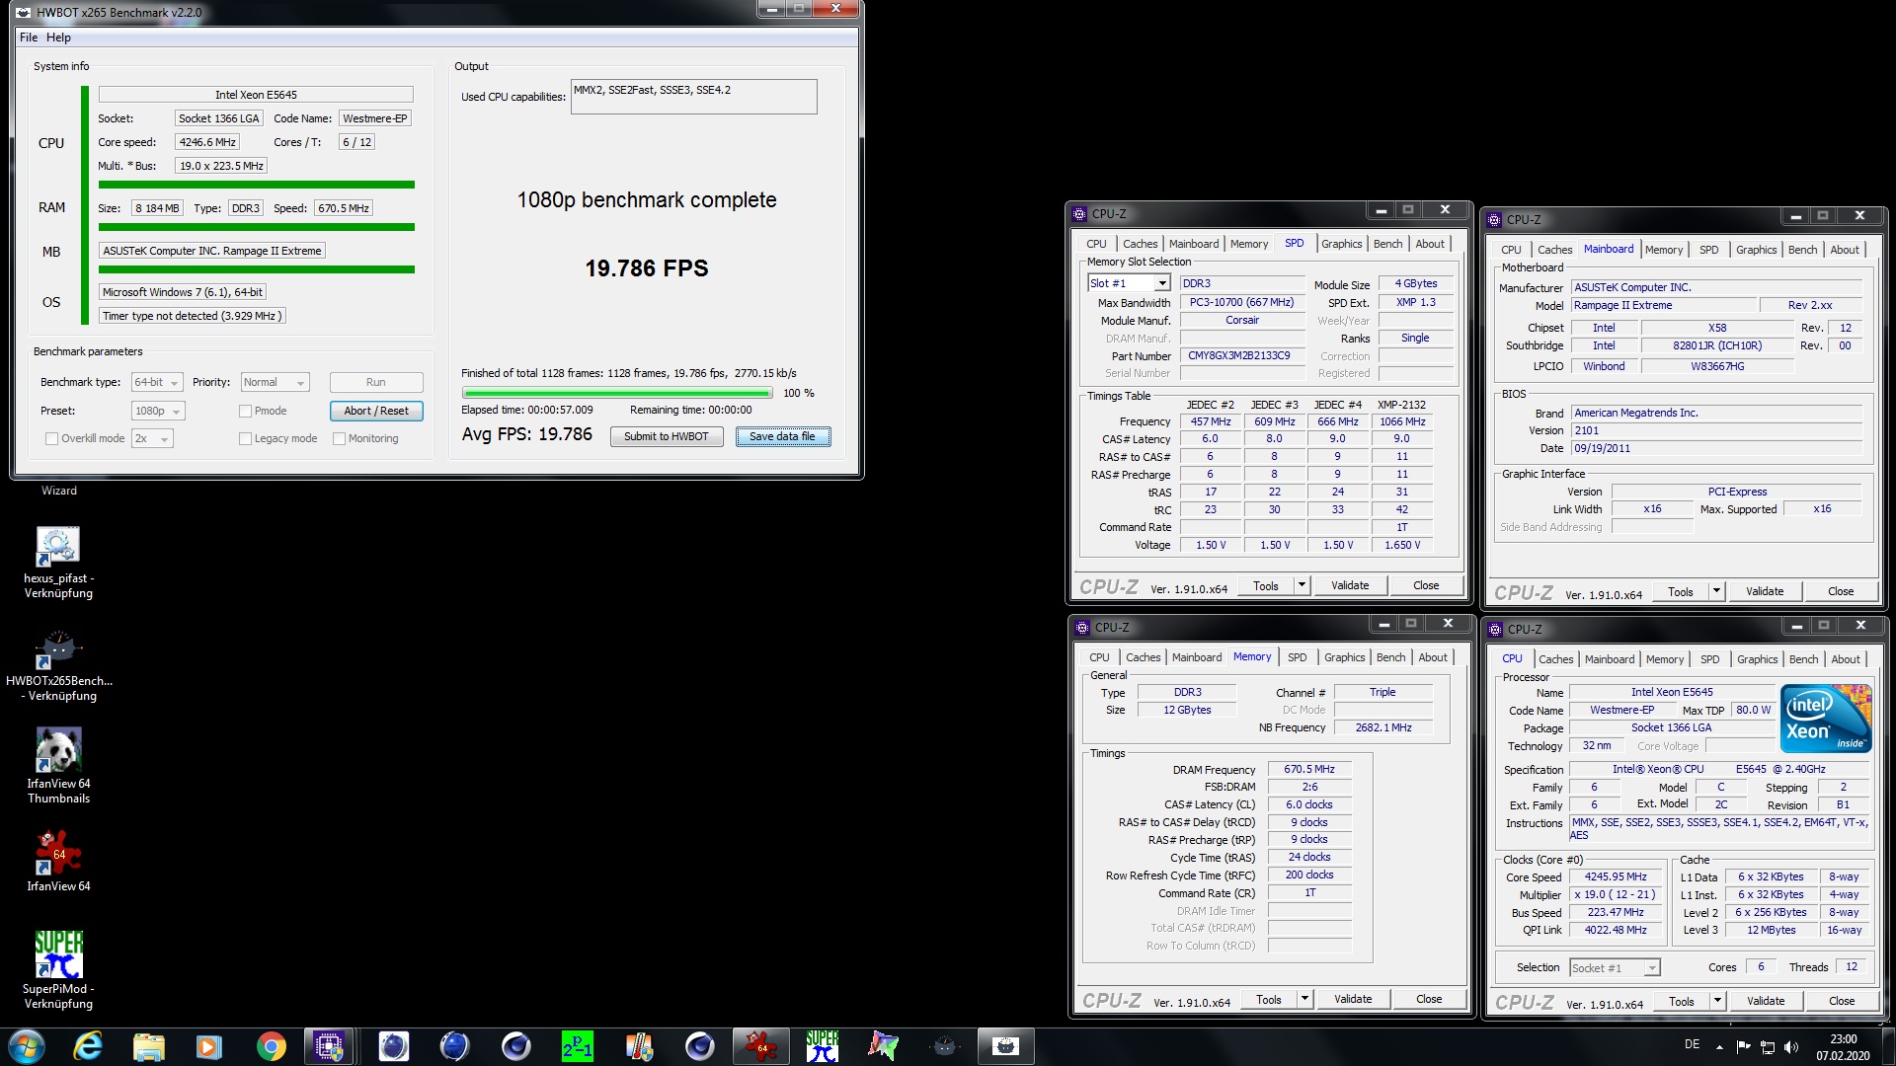Open the Action Center flag icon
Image resolution: width=1896 pixels, height=1066 pixels.
point(1743,1046)
